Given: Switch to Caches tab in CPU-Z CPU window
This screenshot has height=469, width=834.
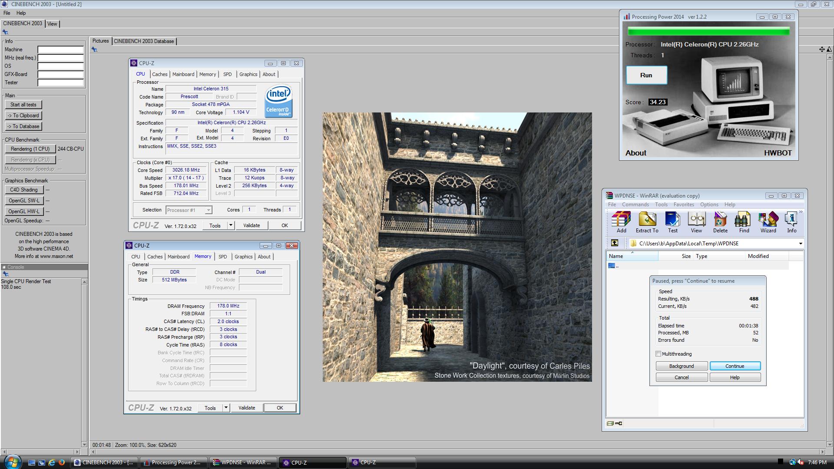Looking at the screenshot, I should [x=159, y=74].
